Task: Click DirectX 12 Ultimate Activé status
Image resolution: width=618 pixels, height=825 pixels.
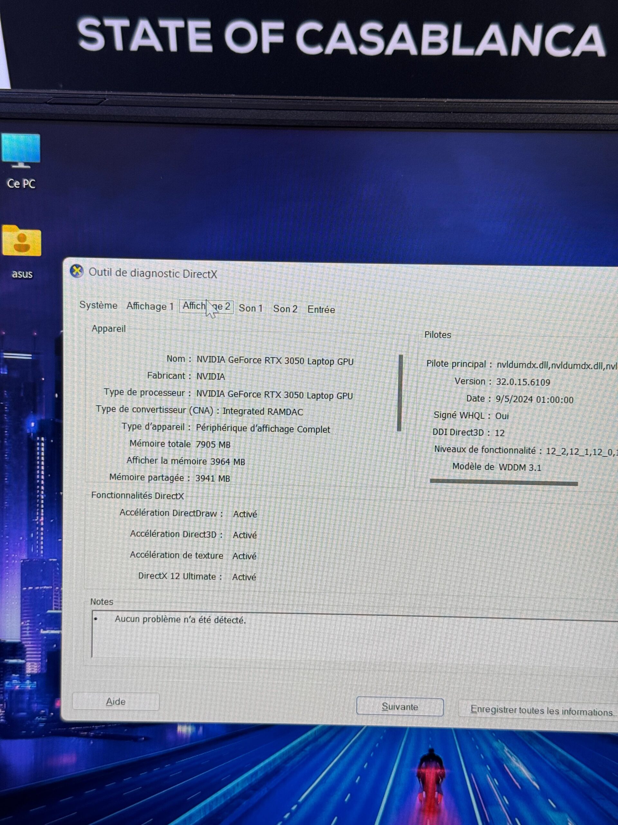Action: coord(244,577)
